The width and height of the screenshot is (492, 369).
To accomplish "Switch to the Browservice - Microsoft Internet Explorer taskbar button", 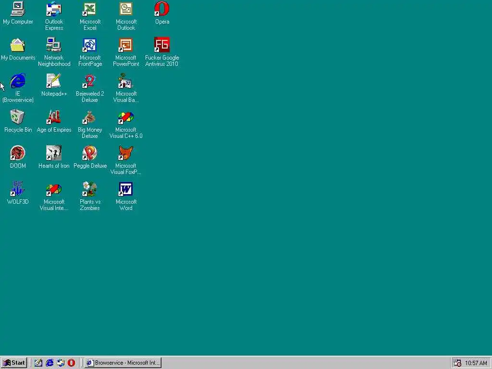I will pyautogui.click(x=123, y=363).
